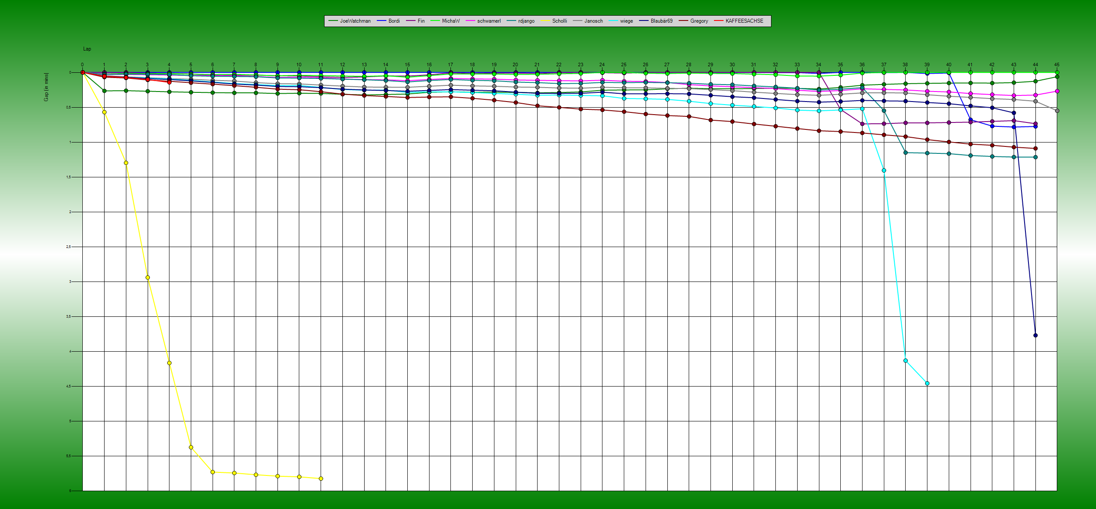Select wiege's cyan data point at lap 38

[x=906, y=361]
